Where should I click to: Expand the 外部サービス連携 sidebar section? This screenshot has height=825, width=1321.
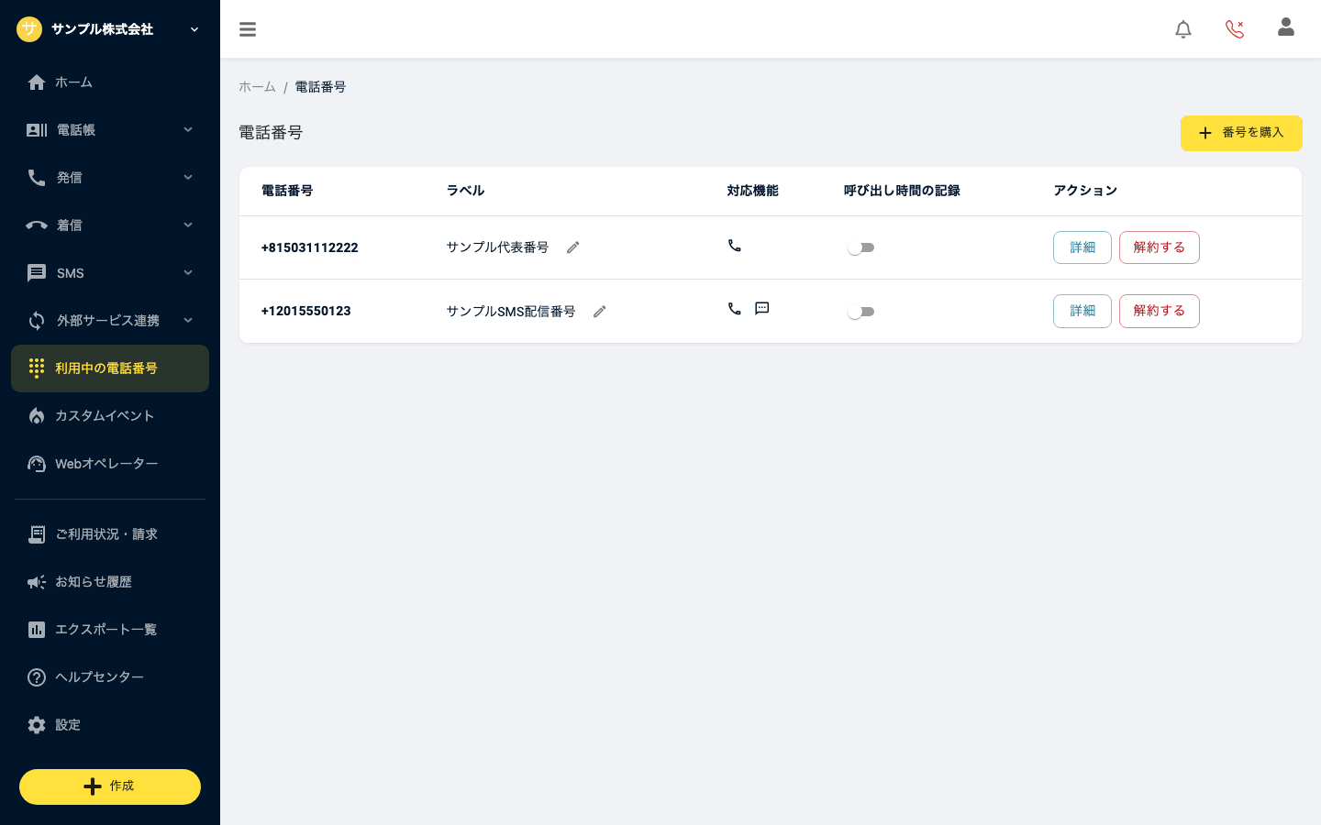(110, 321)
